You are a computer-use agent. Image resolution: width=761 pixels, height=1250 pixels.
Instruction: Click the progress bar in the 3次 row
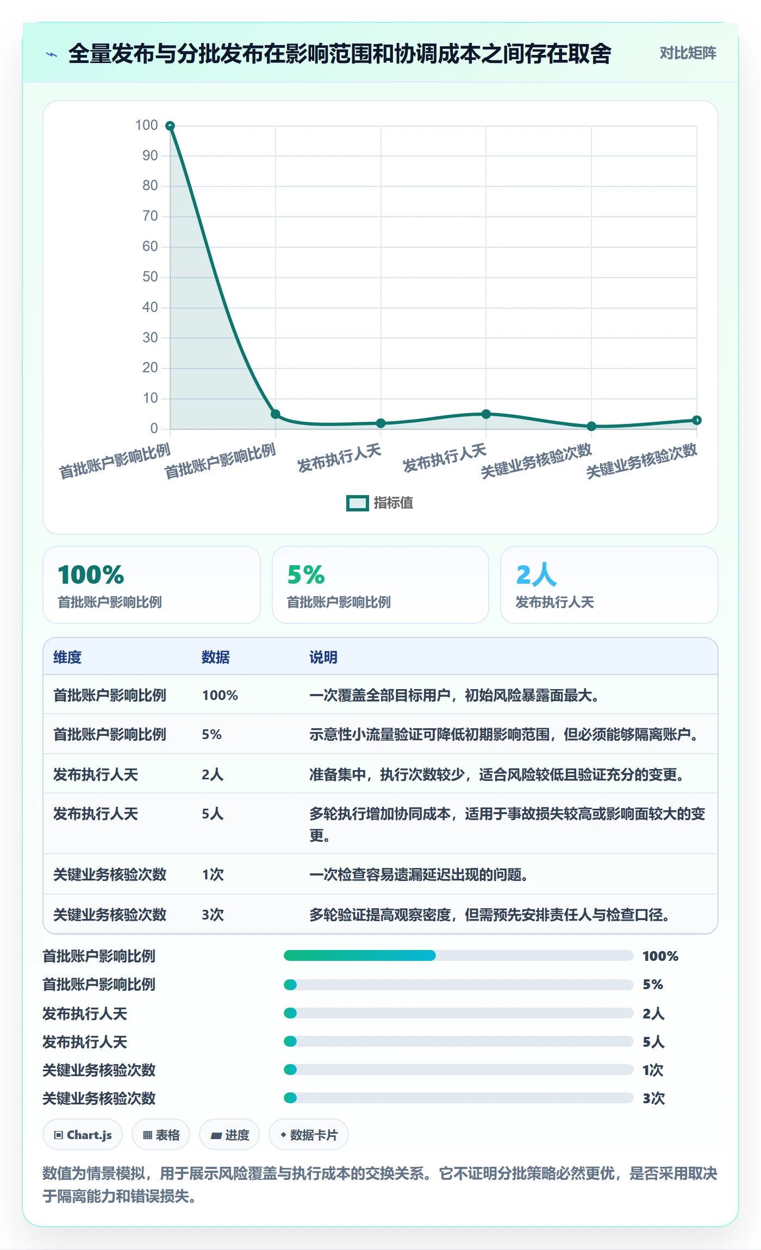(458, 1098)
